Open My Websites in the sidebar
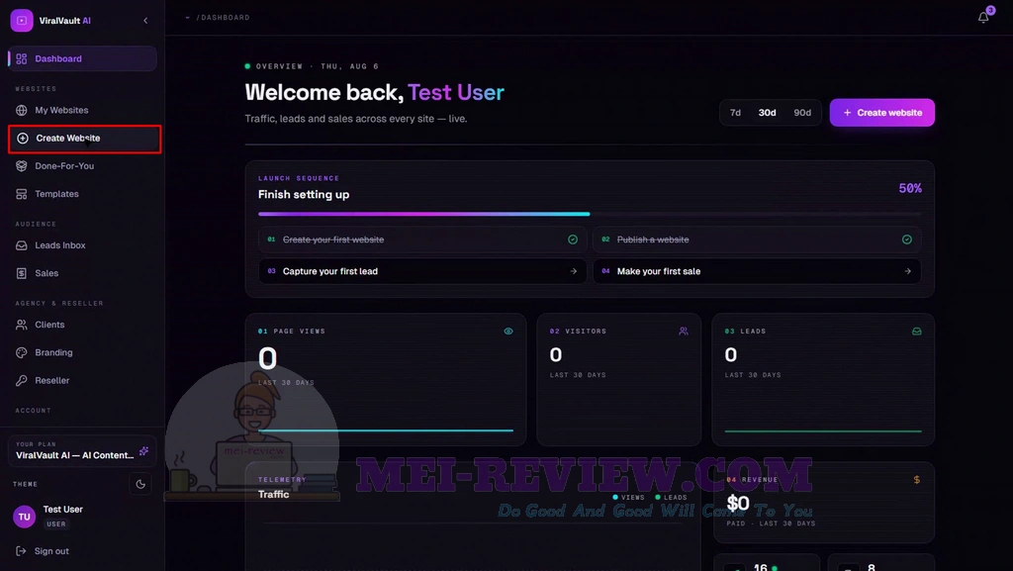This screenshot has height=571, width=1013. click(x=82, y=111)
